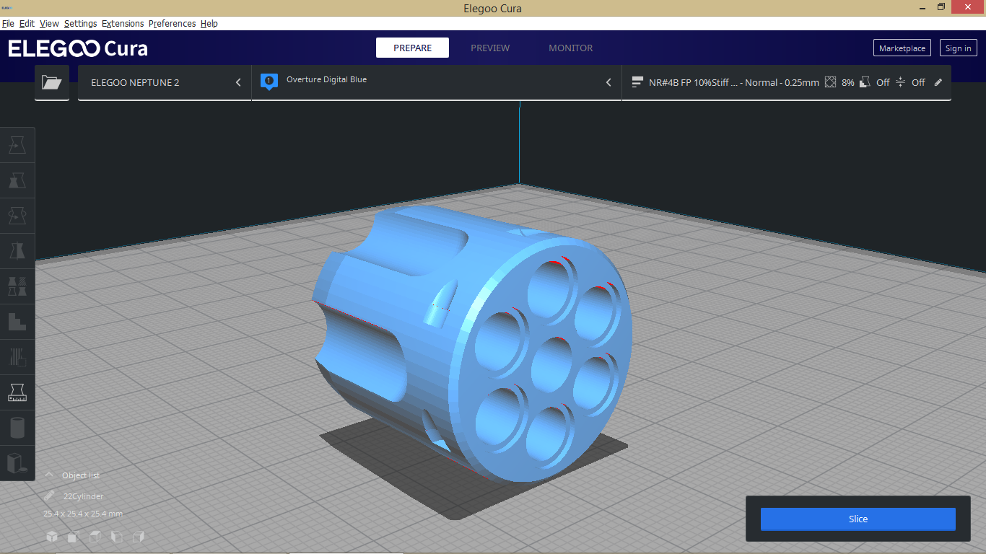The height and width of the screenshot is (554, 986).
Task: Select the Move tool in the left toolbar
Action: coord(17,144)
